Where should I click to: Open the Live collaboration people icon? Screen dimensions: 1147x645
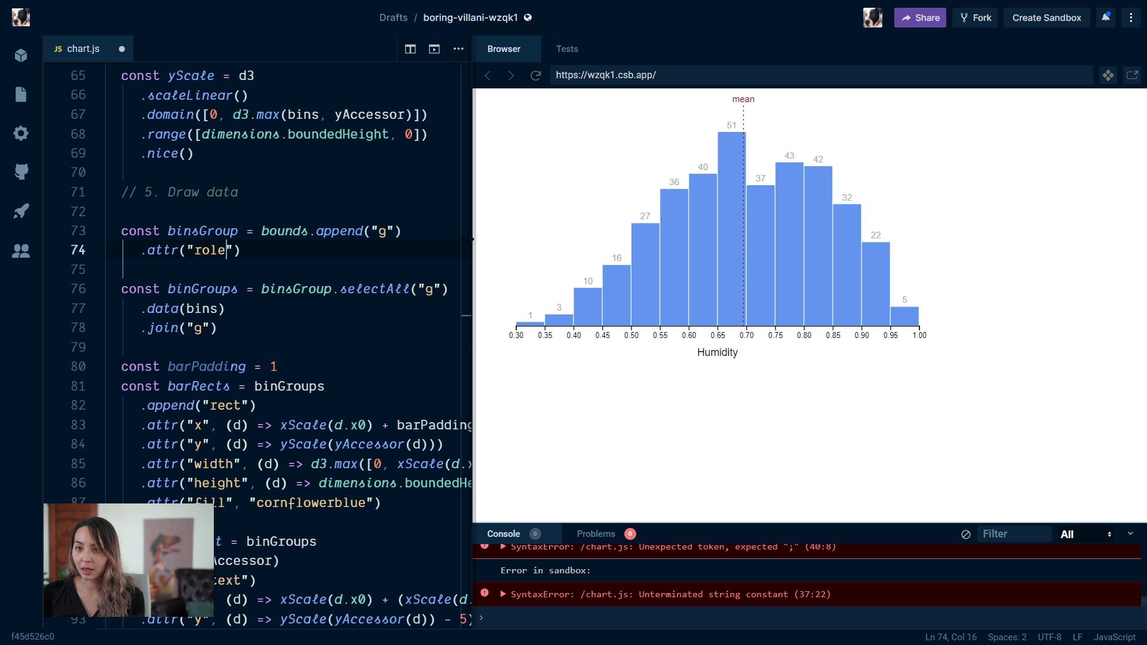(21, 251)
